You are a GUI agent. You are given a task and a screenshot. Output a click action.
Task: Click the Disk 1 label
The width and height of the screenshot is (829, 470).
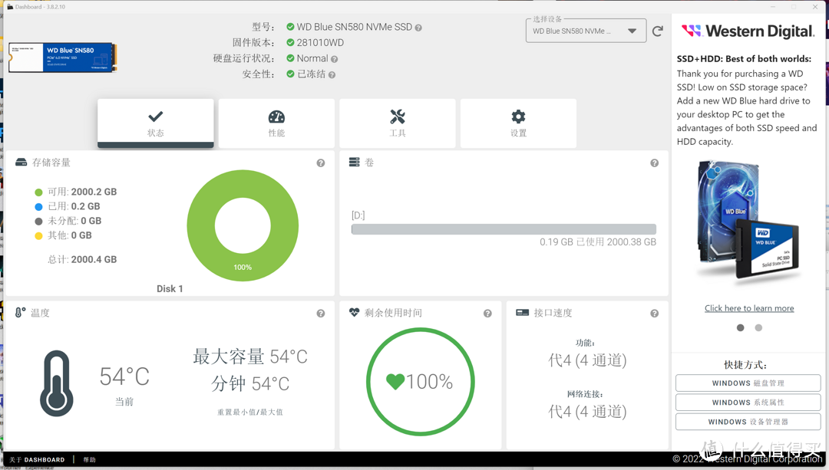(x=170, y=289)
